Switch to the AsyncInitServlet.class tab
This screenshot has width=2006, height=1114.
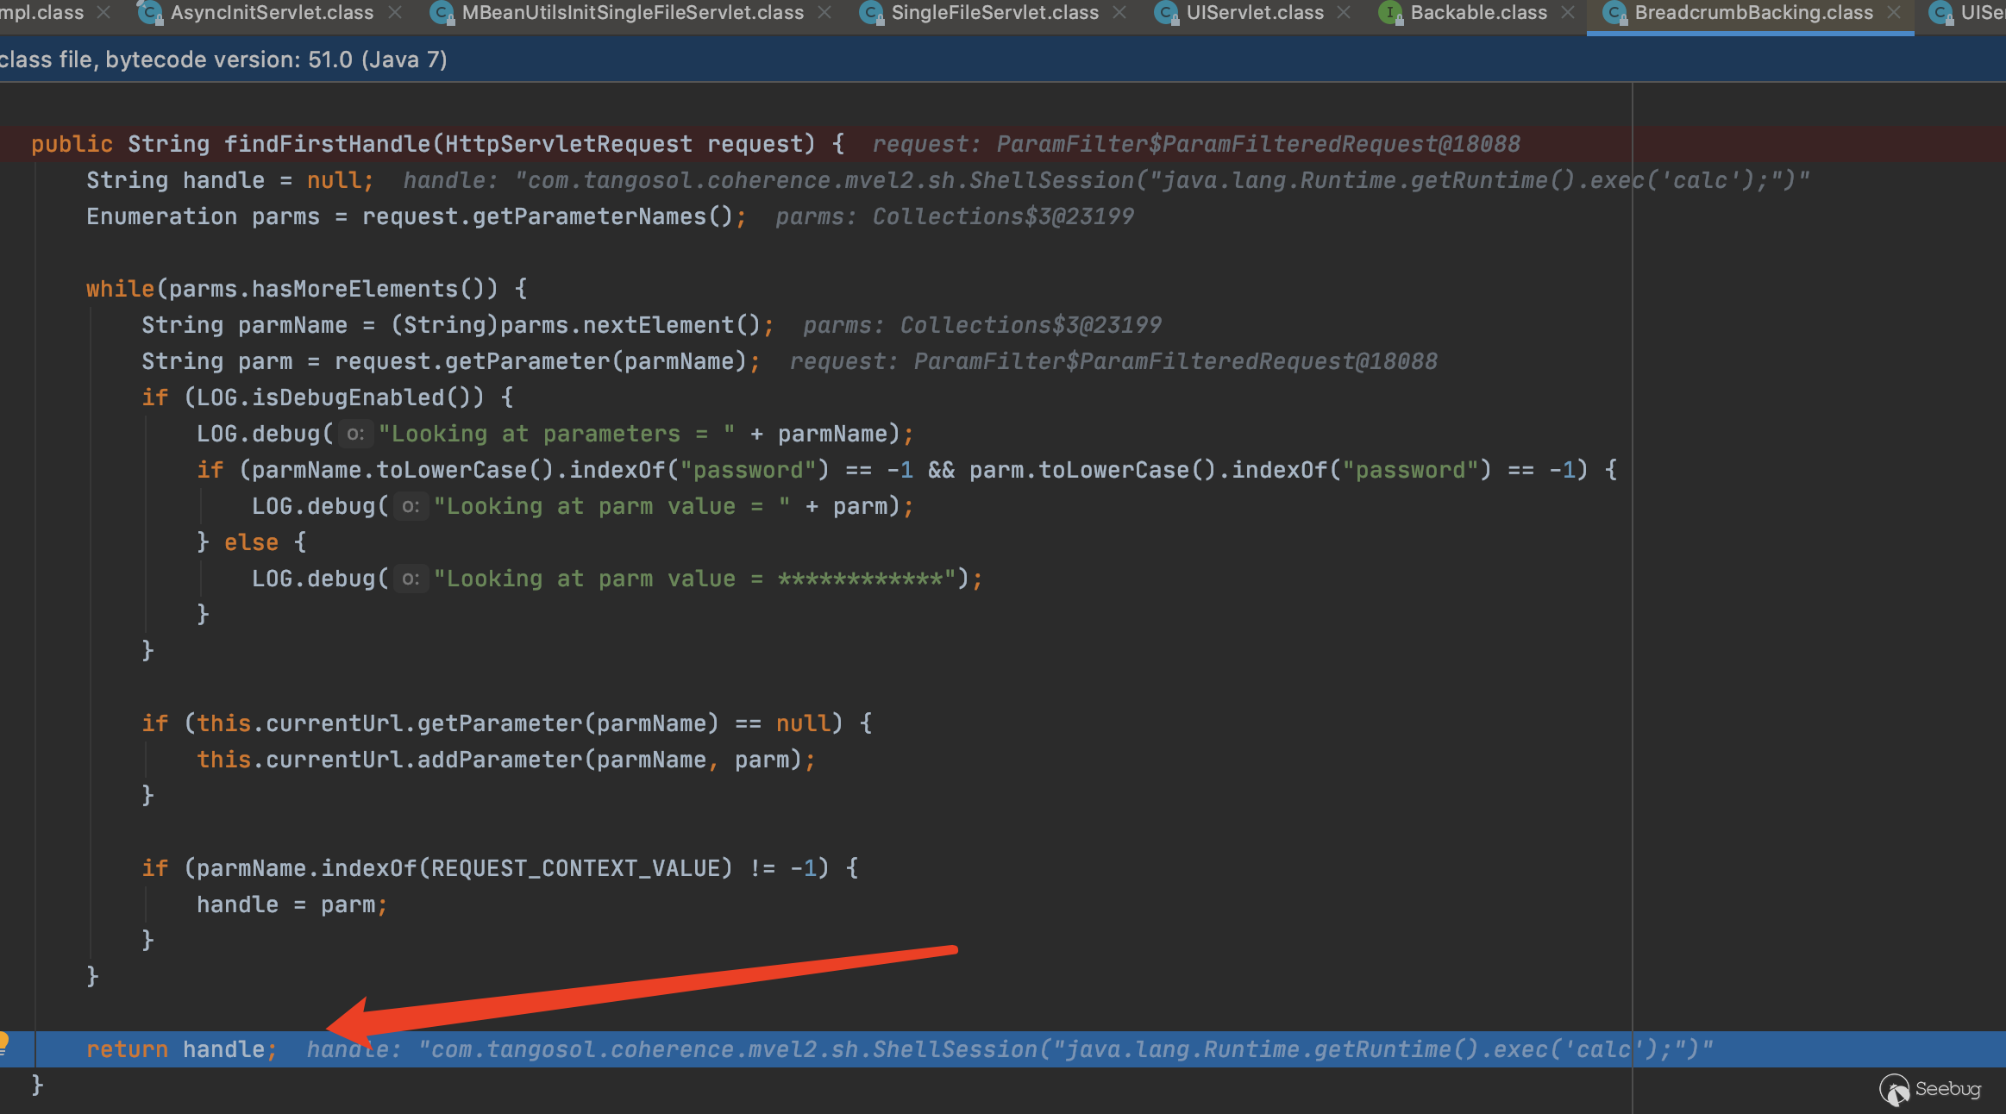tap(272, 13)
